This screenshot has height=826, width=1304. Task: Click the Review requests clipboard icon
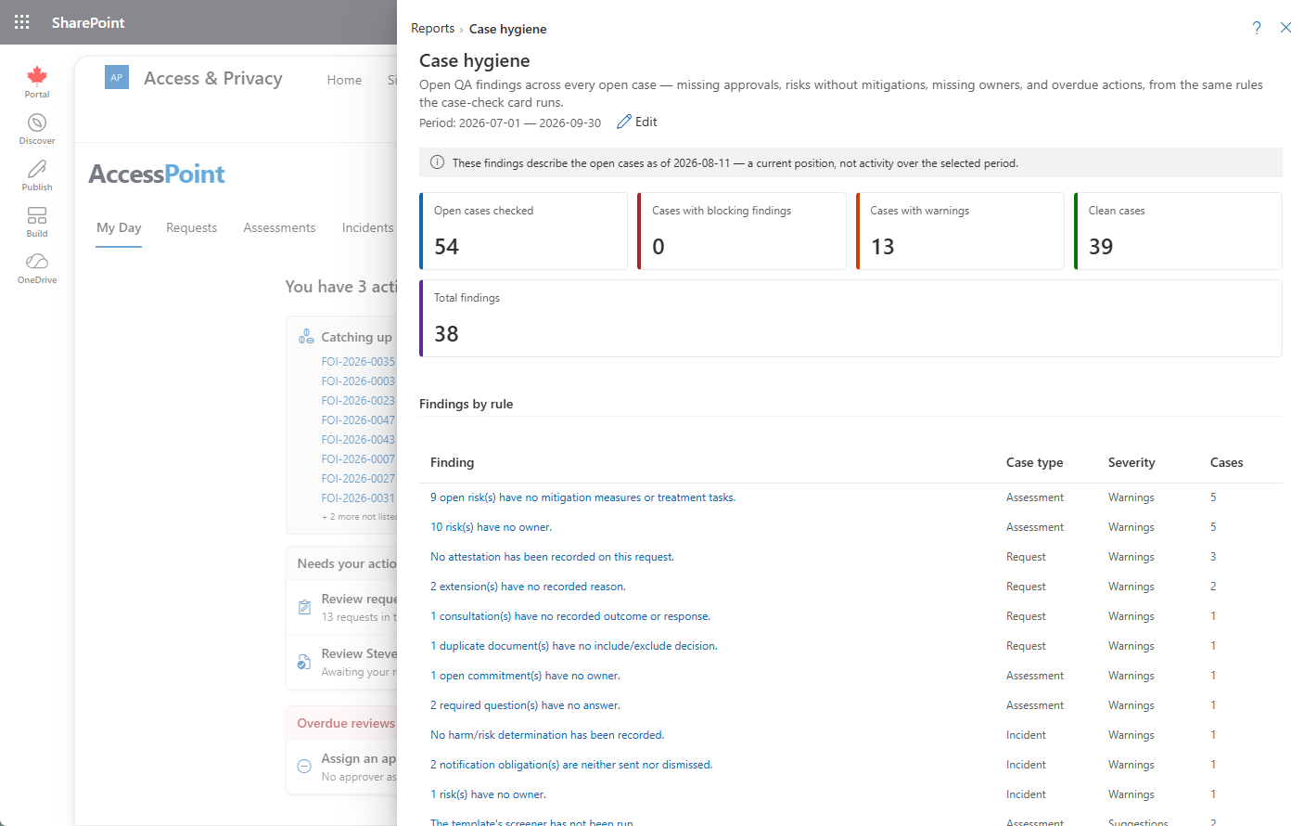tap(304, 607)
